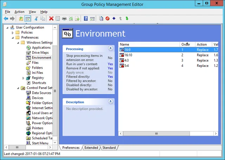
Task: Switch to the Extended tab
Action: tap(91, 148)
